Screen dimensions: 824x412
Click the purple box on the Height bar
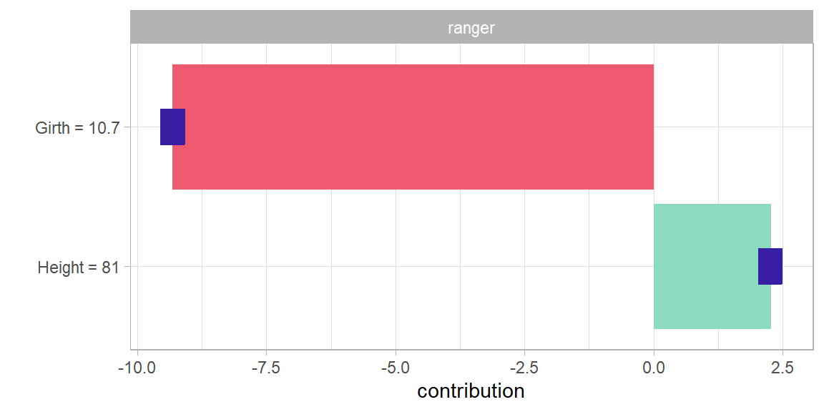(770, 266)
